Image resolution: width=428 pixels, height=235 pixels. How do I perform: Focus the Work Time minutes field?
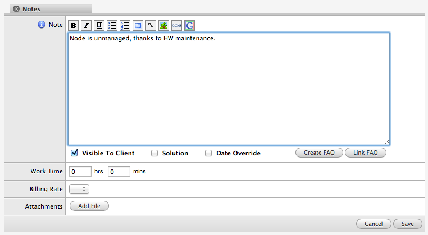[x=119, y=172]
